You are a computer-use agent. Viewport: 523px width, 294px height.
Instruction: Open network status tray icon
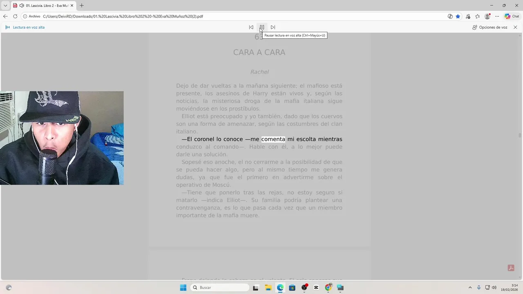point(487,287)
